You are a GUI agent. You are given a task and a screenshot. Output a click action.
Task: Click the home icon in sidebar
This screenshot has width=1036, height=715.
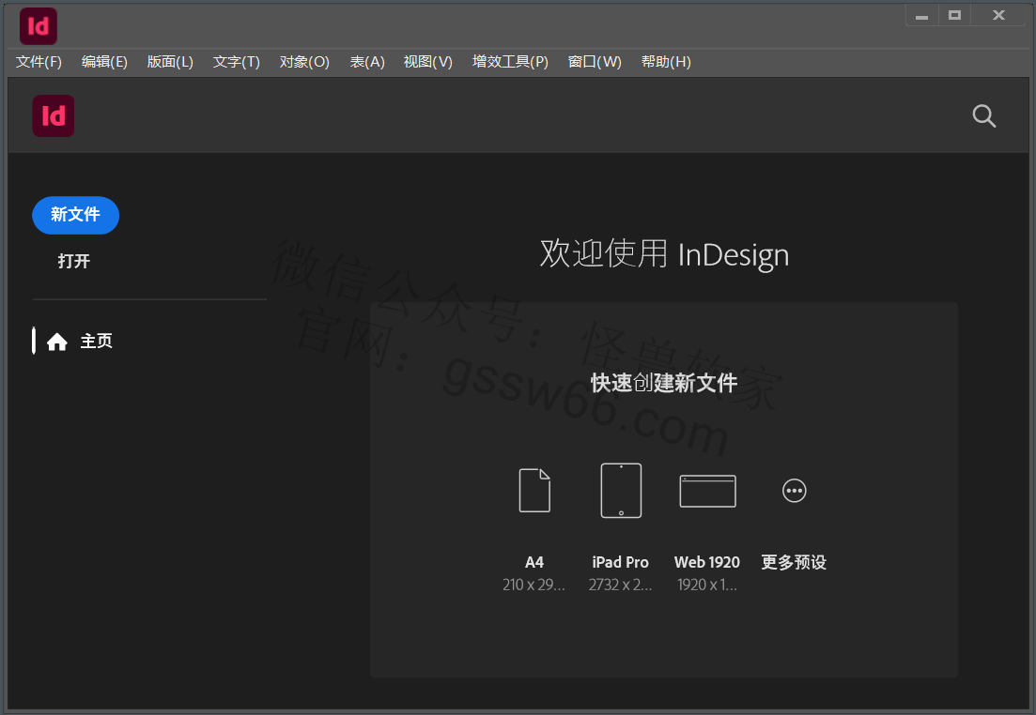(57, 342)
